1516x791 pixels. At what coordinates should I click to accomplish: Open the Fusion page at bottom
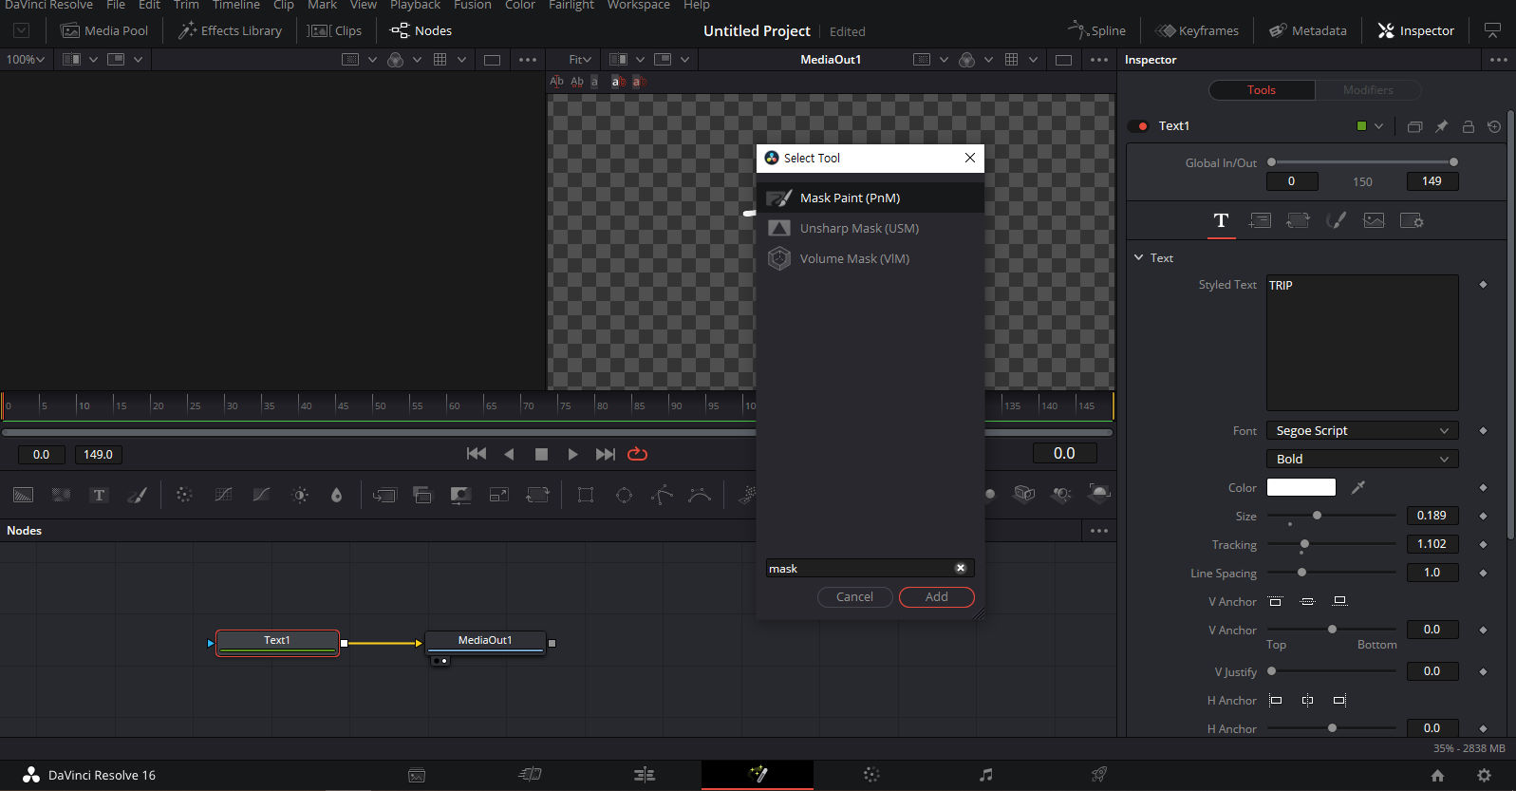click(758, 775)
